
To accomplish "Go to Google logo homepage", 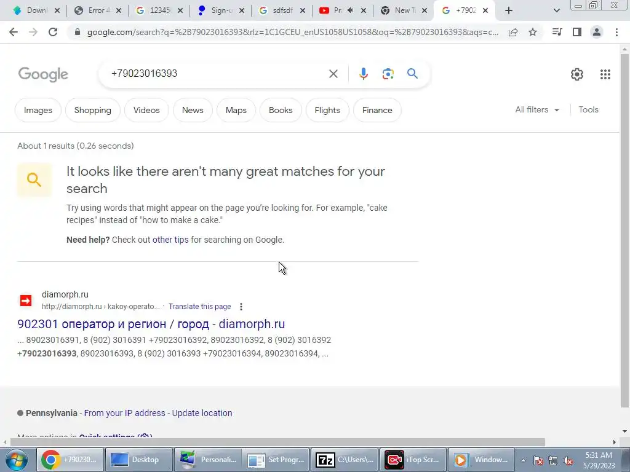I will (x=44, y=74).
